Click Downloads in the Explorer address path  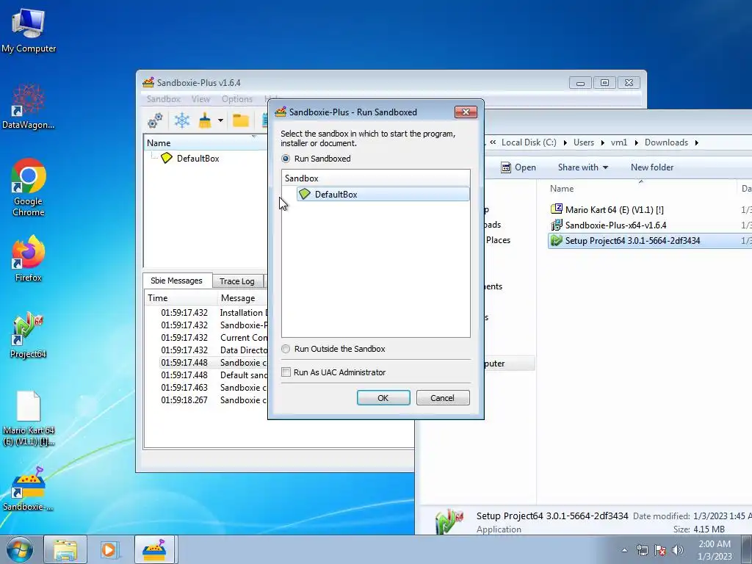[666, 142]
